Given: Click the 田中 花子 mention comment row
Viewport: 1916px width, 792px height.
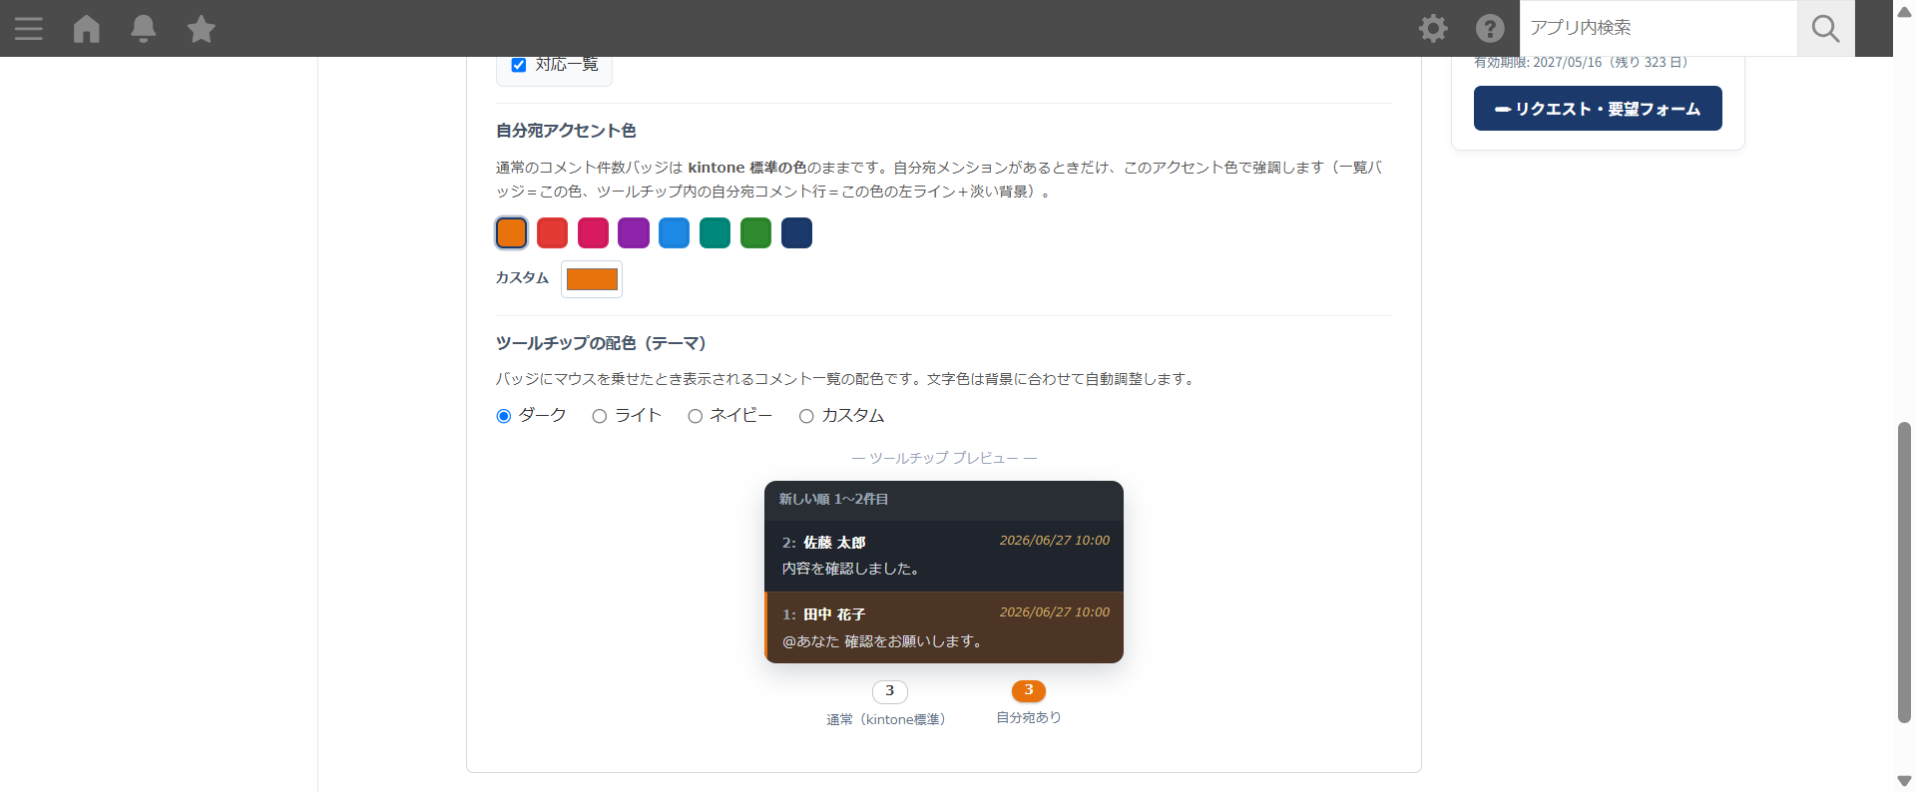Looking at the screenshot, I should point(944,627).
